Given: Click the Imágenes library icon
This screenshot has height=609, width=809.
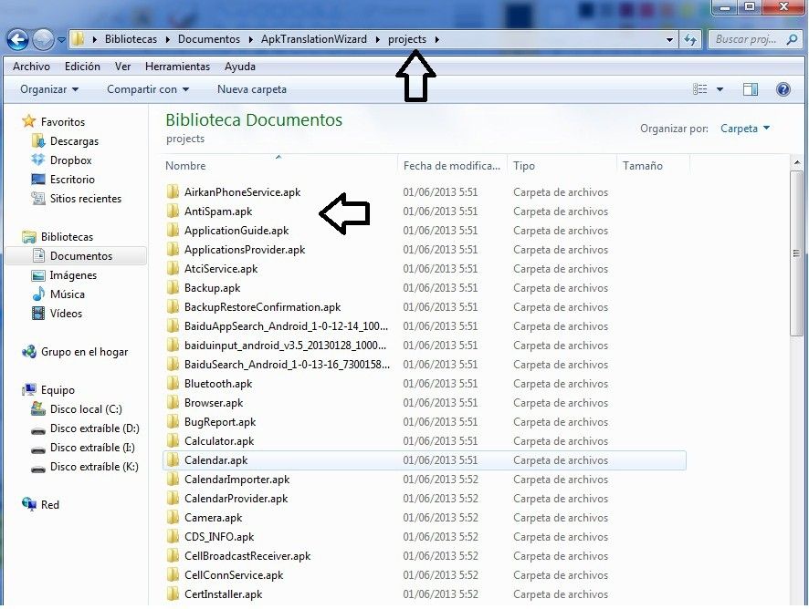Looking at the screenshot, I should click(38, 275).
